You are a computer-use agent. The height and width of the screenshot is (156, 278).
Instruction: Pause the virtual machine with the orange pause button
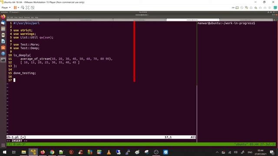pyautogui.click(x=15, y=8)
